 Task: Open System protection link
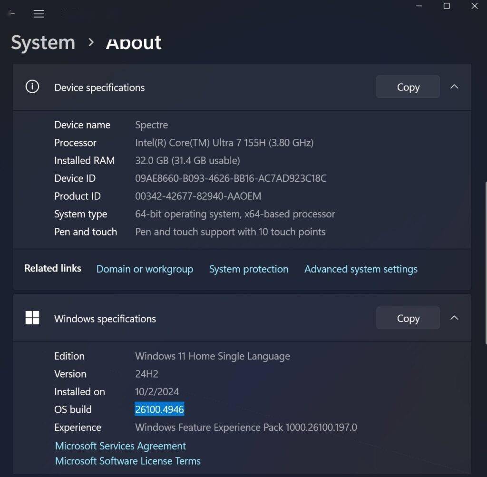(249, 269)
